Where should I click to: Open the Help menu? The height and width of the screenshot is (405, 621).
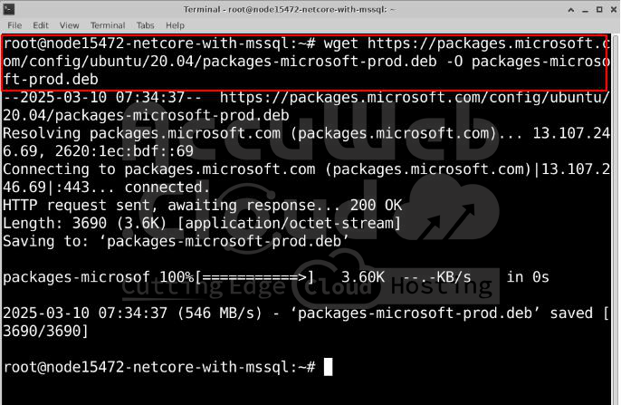[x=175, y=25]
